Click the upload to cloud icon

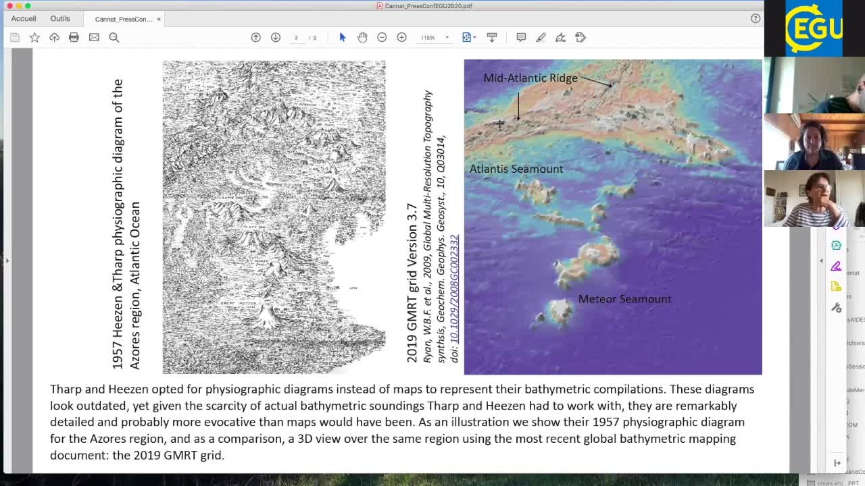pos(54,37)
